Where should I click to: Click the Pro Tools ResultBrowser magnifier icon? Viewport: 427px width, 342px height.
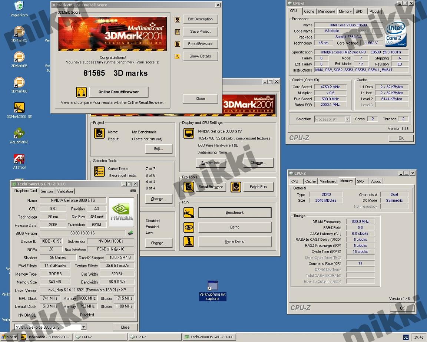point(189,187)
